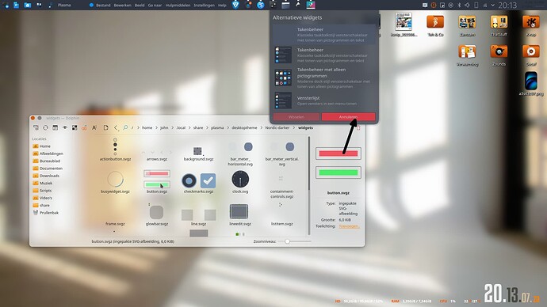Click 'Nordic-darker' in Dolphin breadcrumb path

point(277,127)
